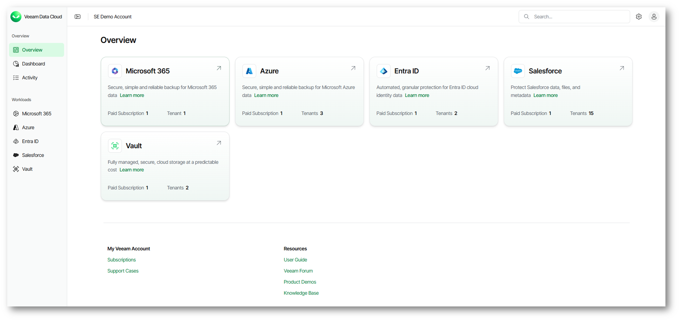This screenshot has height=321, width=680.
Task: Select Dashboard in the sidebar
Action: pos(33,64)
